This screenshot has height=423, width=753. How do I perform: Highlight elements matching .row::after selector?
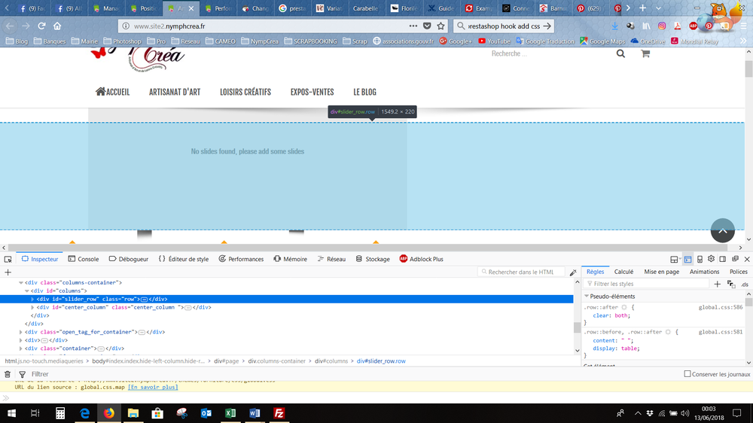point(624,307)
